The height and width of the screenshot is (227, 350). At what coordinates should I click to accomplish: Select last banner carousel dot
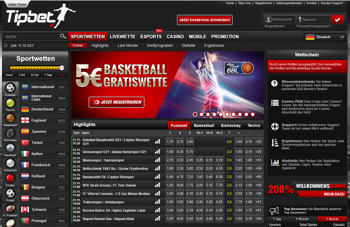click(253, 114)
